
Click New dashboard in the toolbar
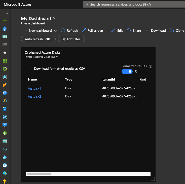click(x=37, y=30)
